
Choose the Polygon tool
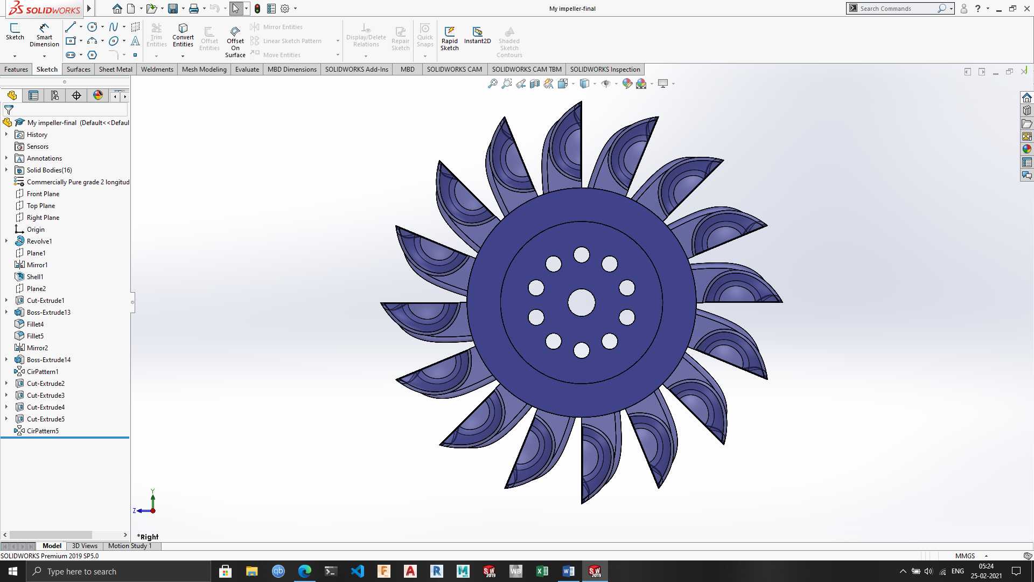click(x=92, y=55)
